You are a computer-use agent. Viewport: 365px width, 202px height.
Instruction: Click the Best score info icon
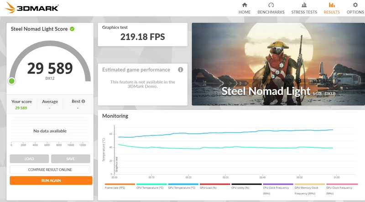pos(83,101)
